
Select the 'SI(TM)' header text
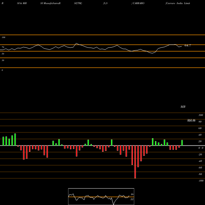pos(78,3)
